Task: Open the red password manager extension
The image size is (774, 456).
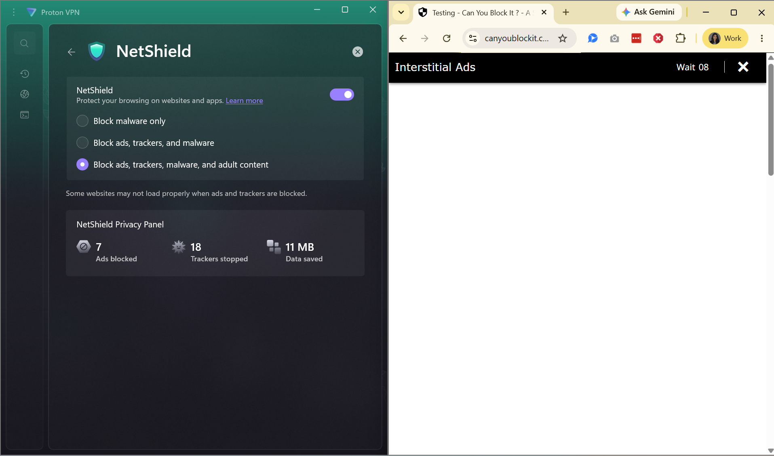Action: 636,38
